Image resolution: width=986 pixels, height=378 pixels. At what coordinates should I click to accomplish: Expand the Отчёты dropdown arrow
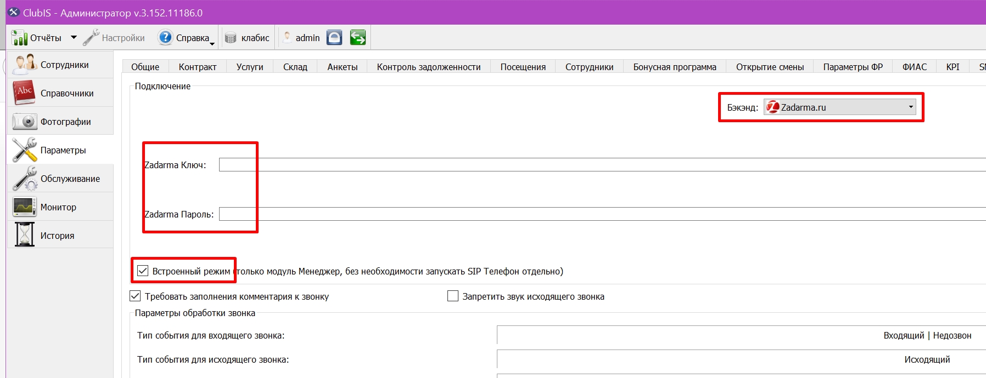[x=74, y=38]
